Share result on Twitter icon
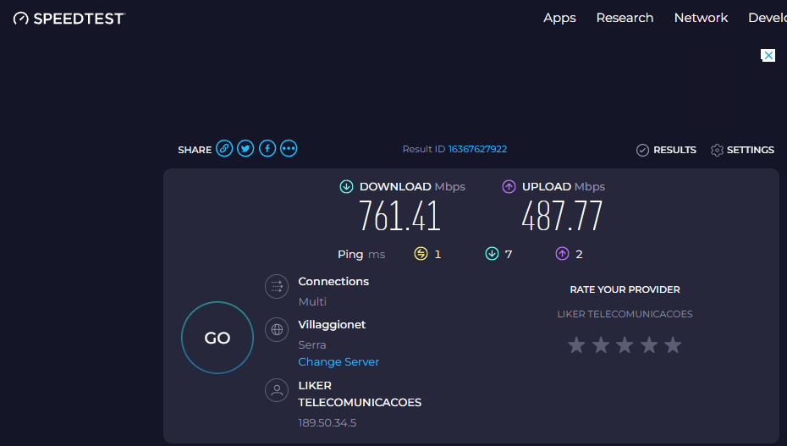The image size is (787, 446). point(245,148)
